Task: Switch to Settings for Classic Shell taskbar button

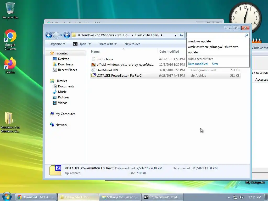Action: [120, 197]
